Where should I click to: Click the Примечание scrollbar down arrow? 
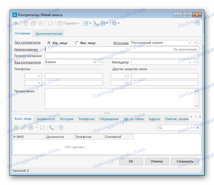tap(196, 106)
